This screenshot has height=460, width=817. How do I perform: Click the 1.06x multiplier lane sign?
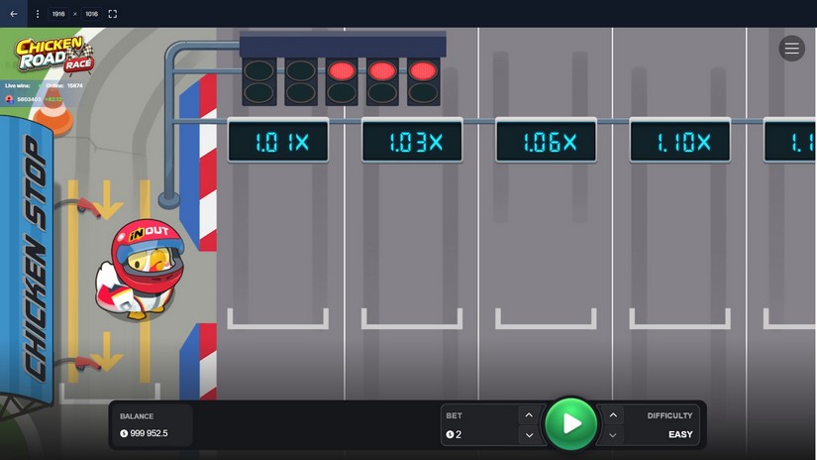click(546, 141)
